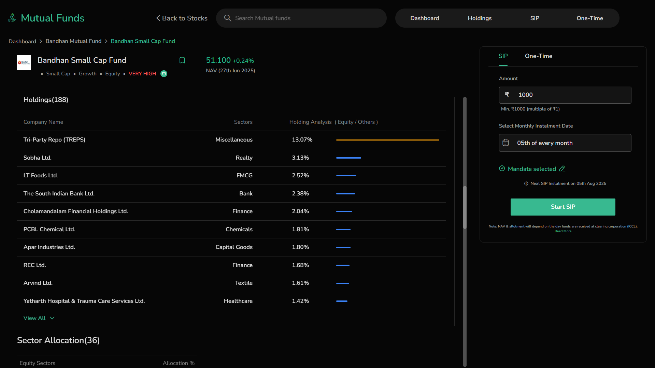Go Back to Stocks

tap(182, 18)
